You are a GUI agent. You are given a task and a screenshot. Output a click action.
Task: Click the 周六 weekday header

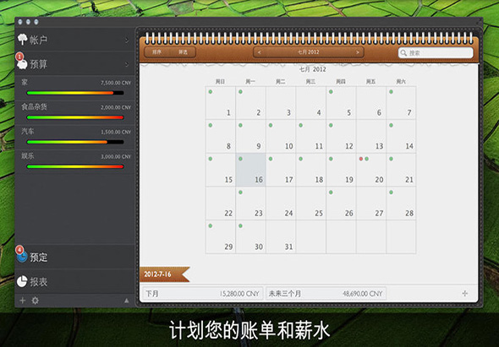point(401,82)
